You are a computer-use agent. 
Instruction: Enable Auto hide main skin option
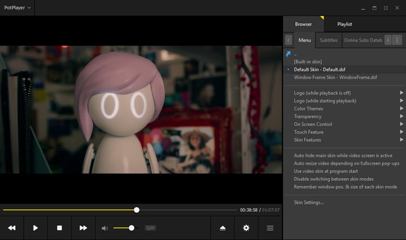coord(343,155)
